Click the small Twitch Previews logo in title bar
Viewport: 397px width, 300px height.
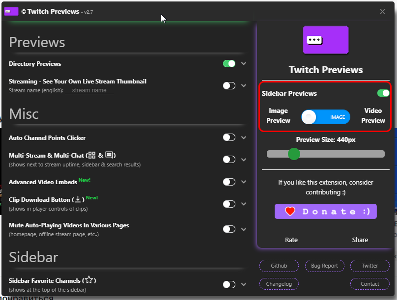11,11
